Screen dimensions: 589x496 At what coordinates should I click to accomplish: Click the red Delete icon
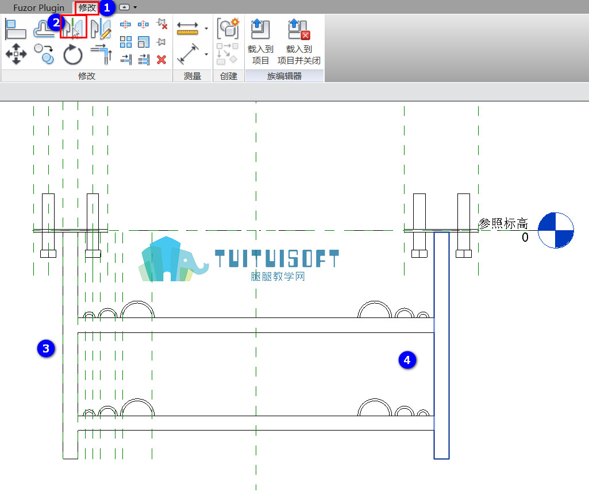pos(161,60)
